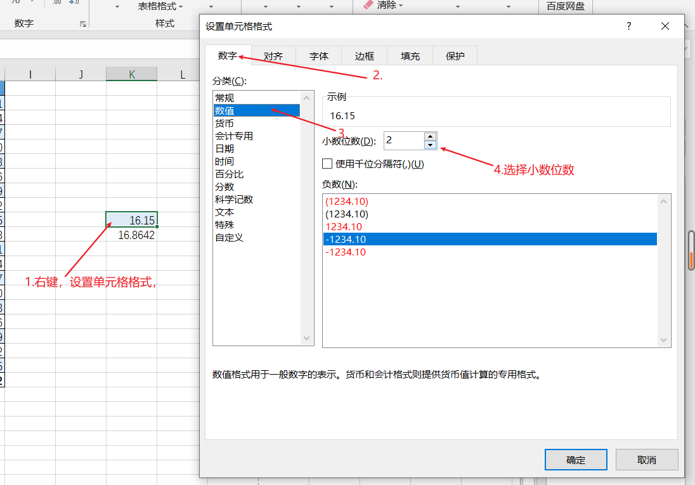The image size is (695, 485).
Task: Select 数值 in the category list
Action: point(257,110)
